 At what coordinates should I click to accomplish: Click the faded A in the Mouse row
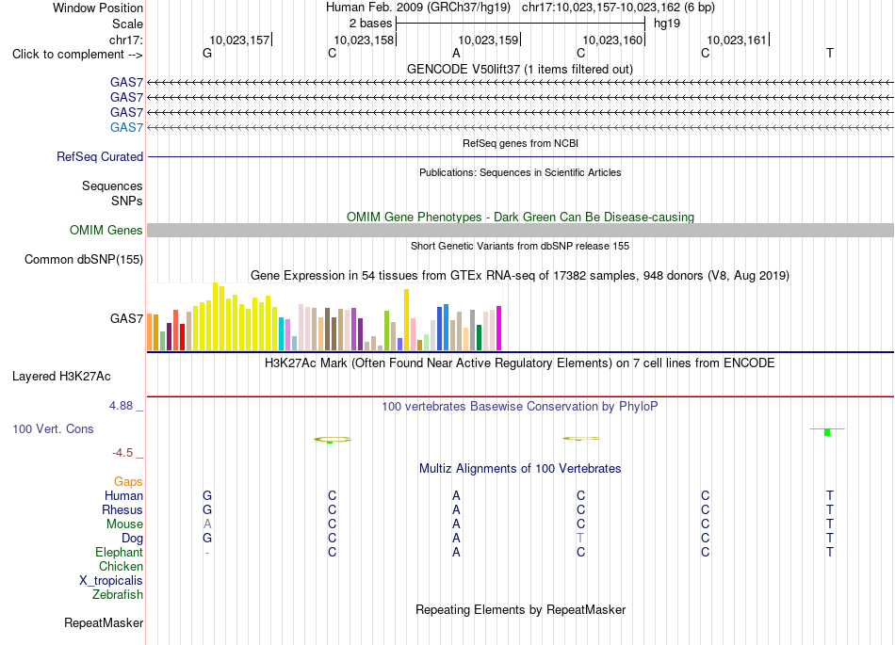pyautogui.click(x=207, y=524)
